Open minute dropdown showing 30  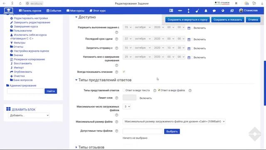[180, 48]
